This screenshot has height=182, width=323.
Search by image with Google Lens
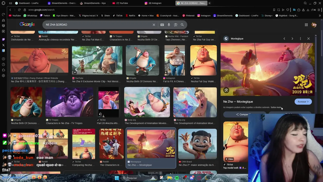tap(176, 25)
